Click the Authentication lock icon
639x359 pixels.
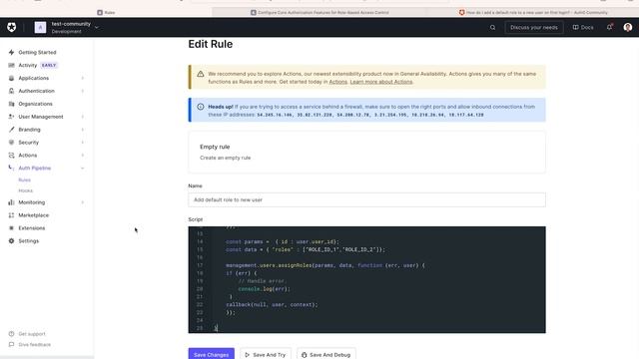pyautogui.click(x=11, y=91)
